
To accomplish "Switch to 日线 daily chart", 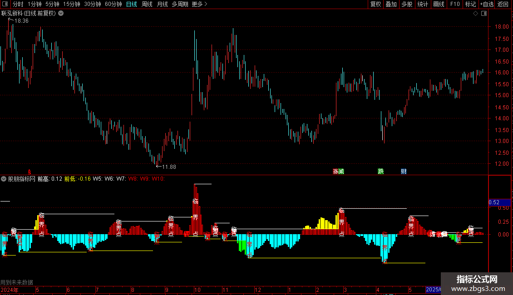I will click(x=132, y=4).
